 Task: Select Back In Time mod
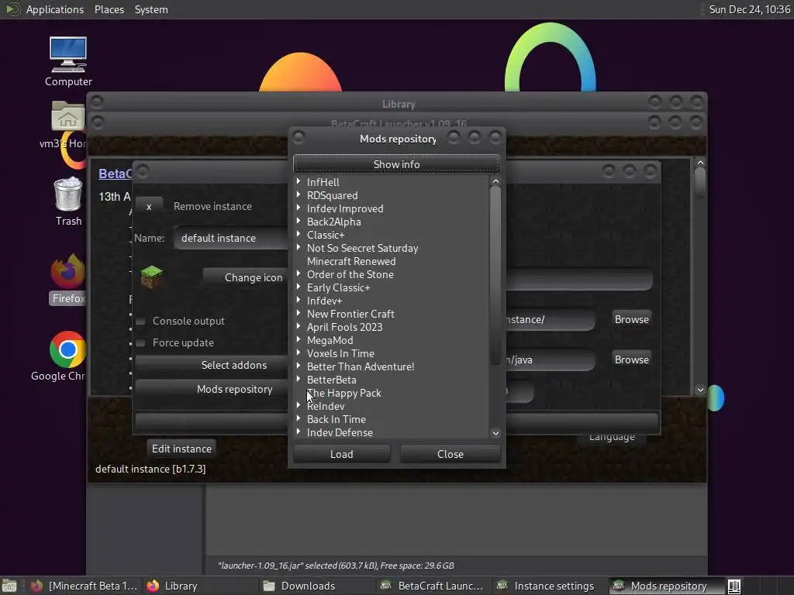[x=337, y=419]
